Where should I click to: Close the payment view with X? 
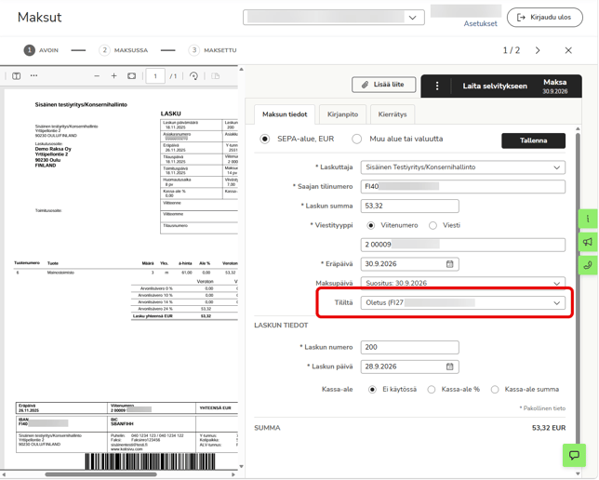click(568, 50)
